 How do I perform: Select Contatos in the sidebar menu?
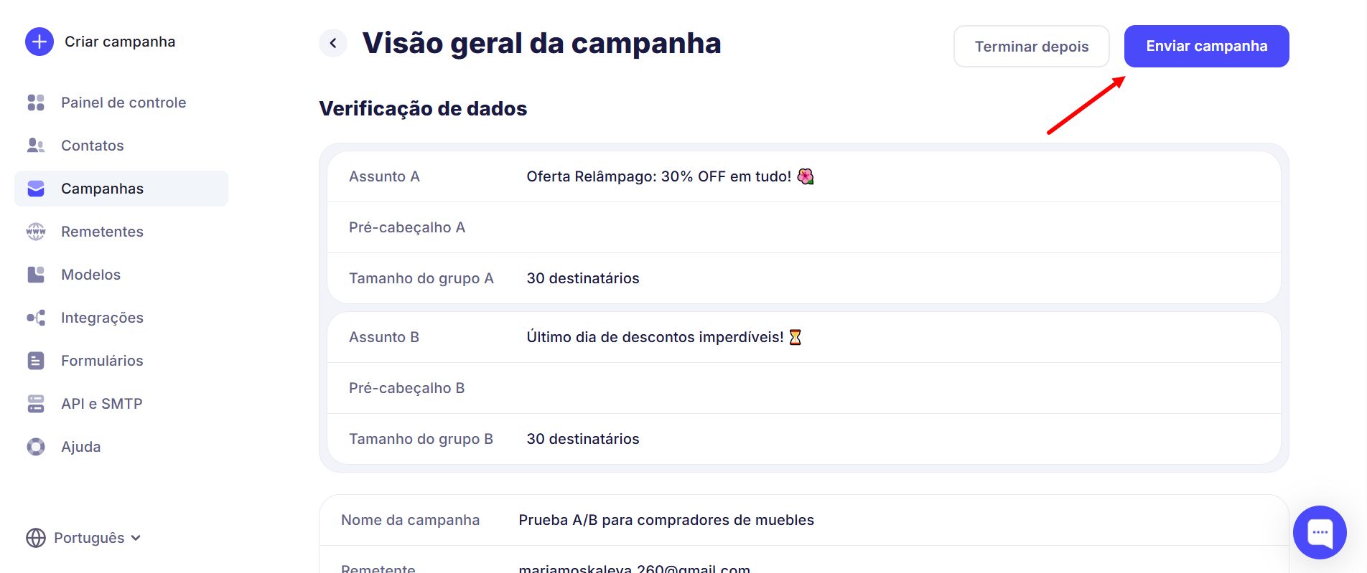coord(93,146)
